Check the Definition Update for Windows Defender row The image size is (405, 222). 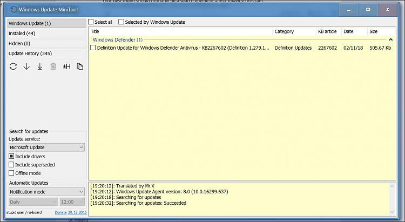[93, 48]
